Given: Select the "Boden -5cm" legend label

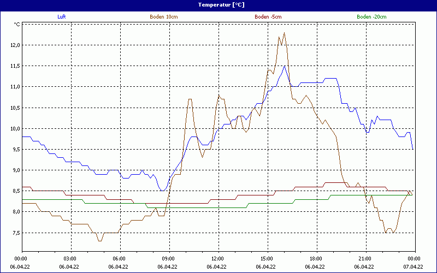Looking at the screenshot, I should click(268, 17).
